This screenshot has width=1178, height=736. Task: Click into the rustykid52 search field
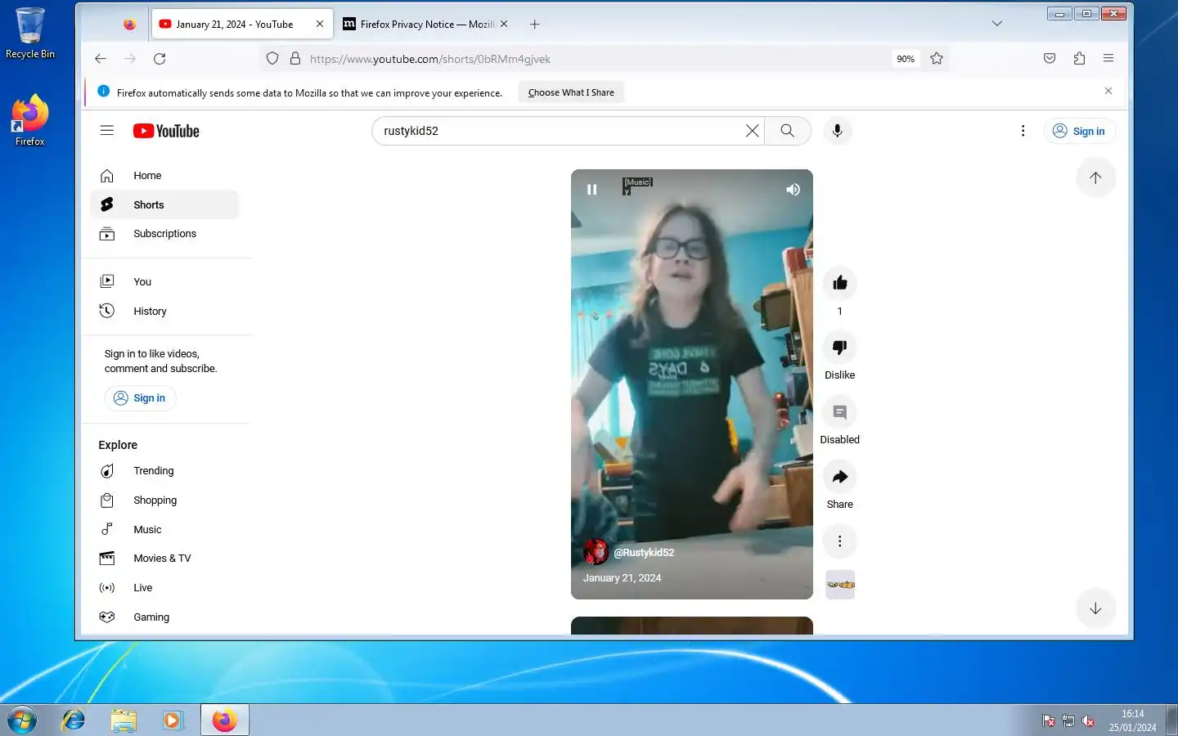pos(560,131)
